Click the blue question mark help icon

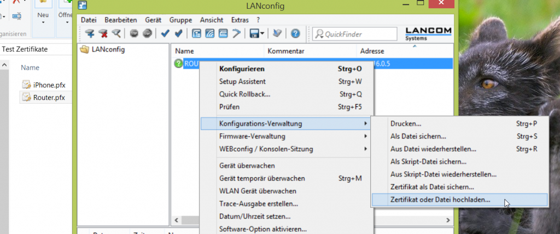[x=295, y=34]
